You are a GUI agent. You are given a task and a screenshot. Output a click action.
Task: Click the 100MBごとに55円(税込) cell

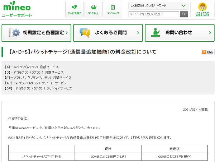pos(174,157)
